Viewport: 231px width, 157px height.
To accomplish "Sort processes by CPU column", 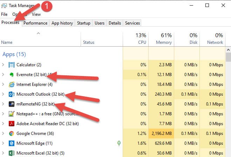I will point(136,39).
